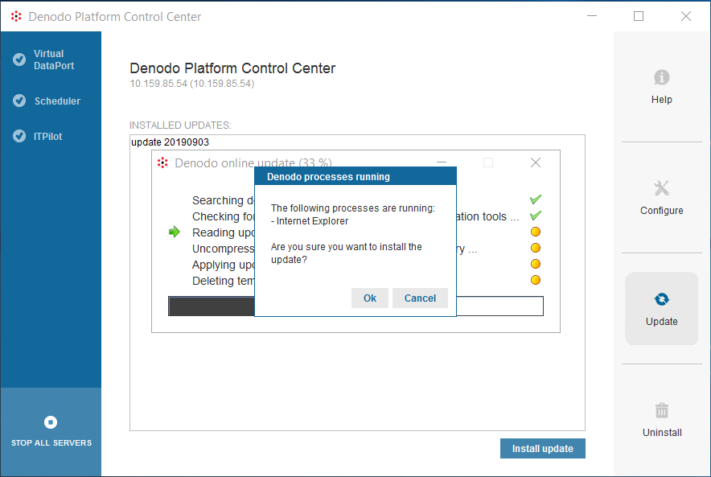
Task: Click the Install update button
Action: click(542, 448)
